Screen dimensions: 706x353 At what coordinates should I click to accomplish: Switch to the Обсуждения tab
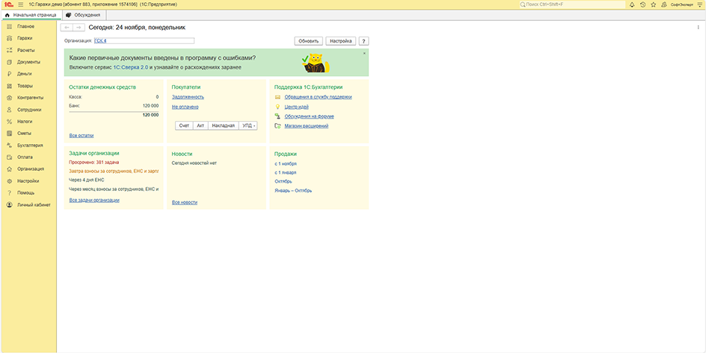click(83, 14)
